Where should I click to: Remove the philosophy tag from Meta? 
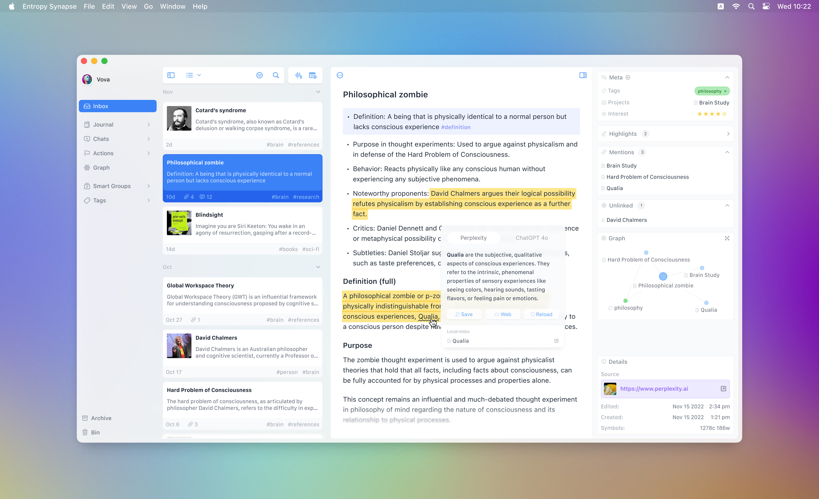[x=725, y=91]
